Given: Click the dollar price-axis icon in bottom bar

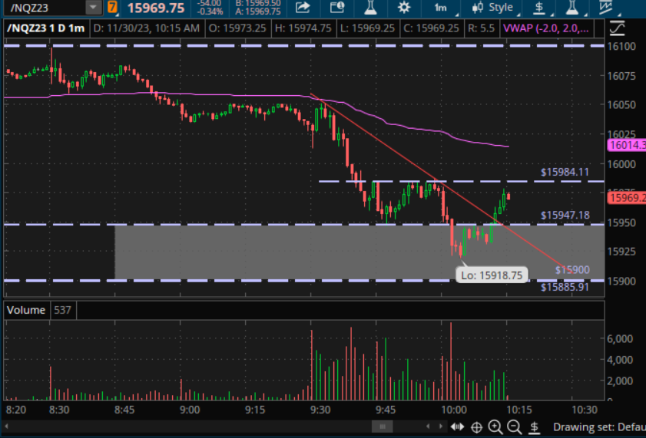Looking at the screenshot, I should coord(534,427).
